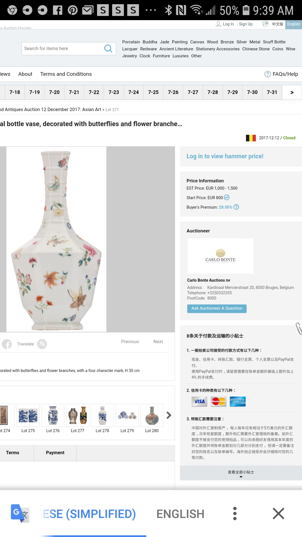Viewport: 302px width, 537px height.
Task: Click Log in to view hammer price
Action: [x=225, y=156]
